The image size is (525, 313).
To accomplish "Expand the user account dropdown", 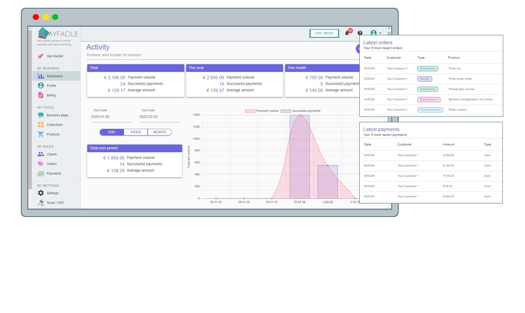I will [376, 33].
